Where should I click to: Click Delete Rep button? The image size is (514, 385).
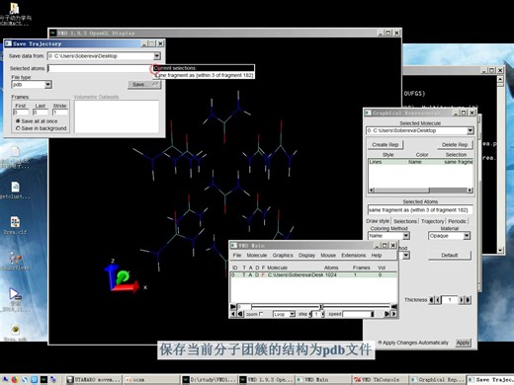455,144
